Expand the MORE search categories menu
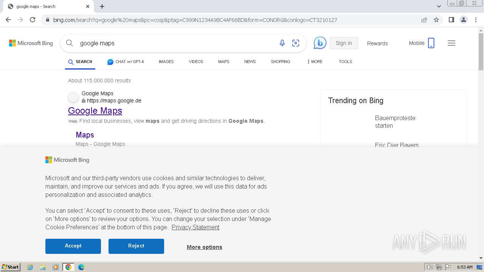484x272 pixels. [x=315, y=62]
